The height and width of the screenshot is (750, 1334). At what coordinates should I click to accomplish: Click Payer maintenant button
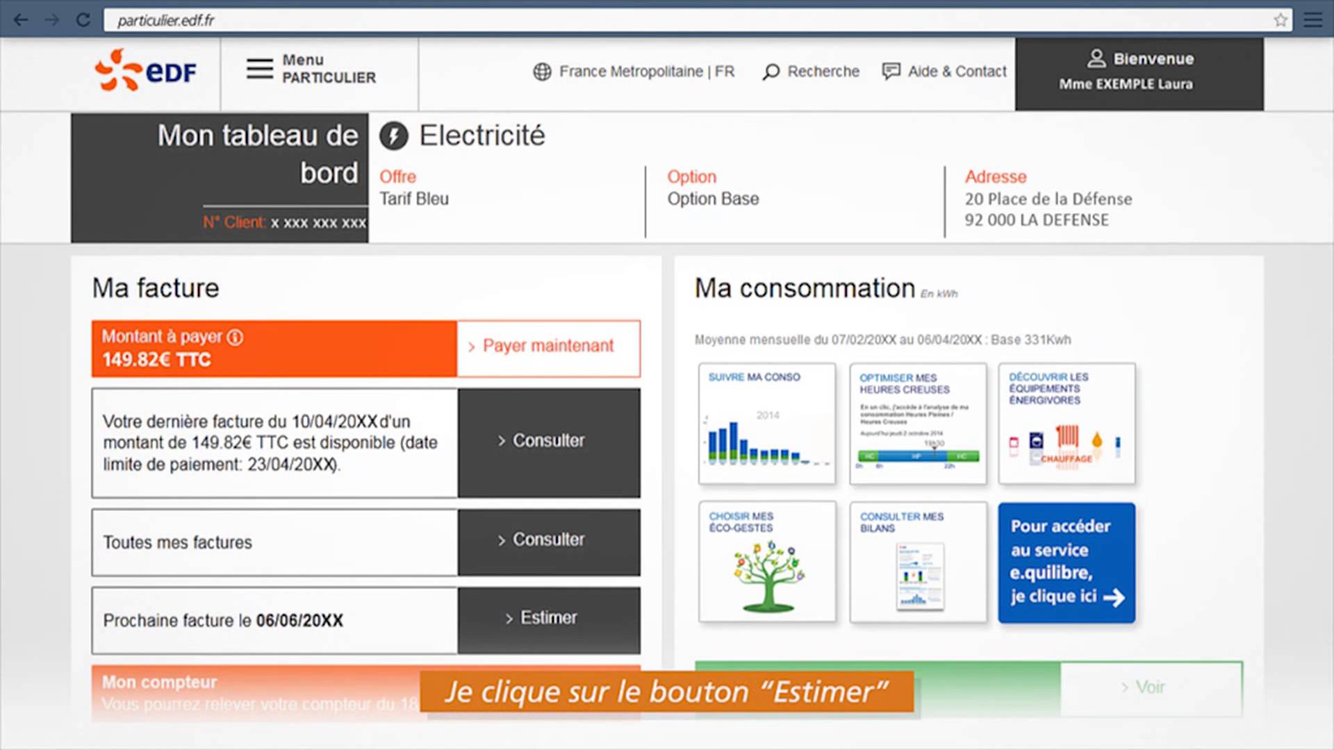click(x=549, y=349)
